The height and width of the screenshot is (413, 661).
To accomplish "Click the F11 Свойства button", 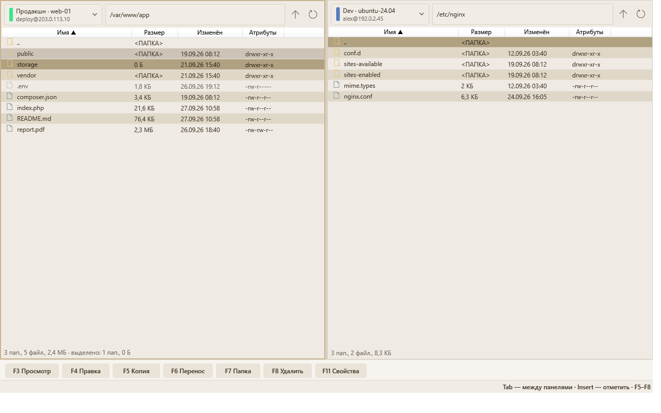I will [341, 371].
